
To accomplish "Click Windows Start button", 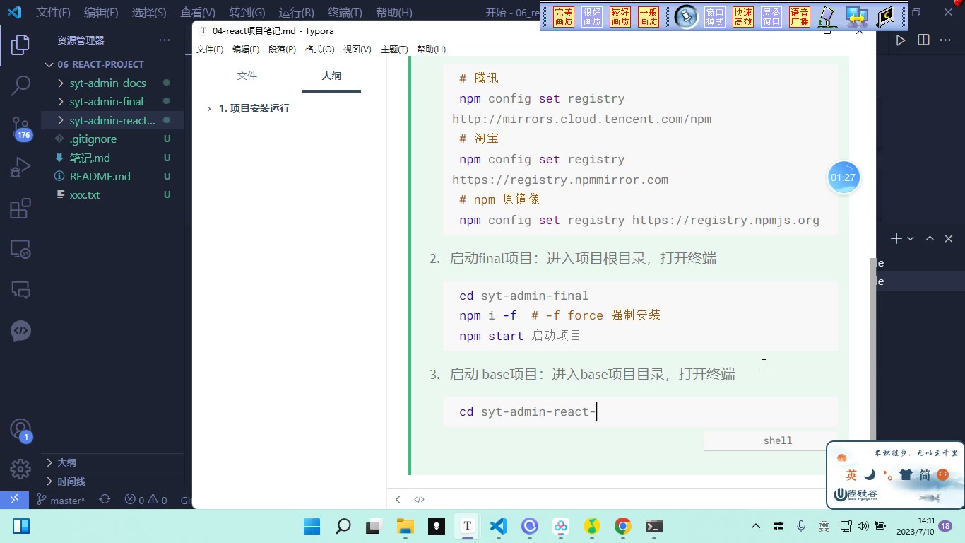I will click(312, 526).
